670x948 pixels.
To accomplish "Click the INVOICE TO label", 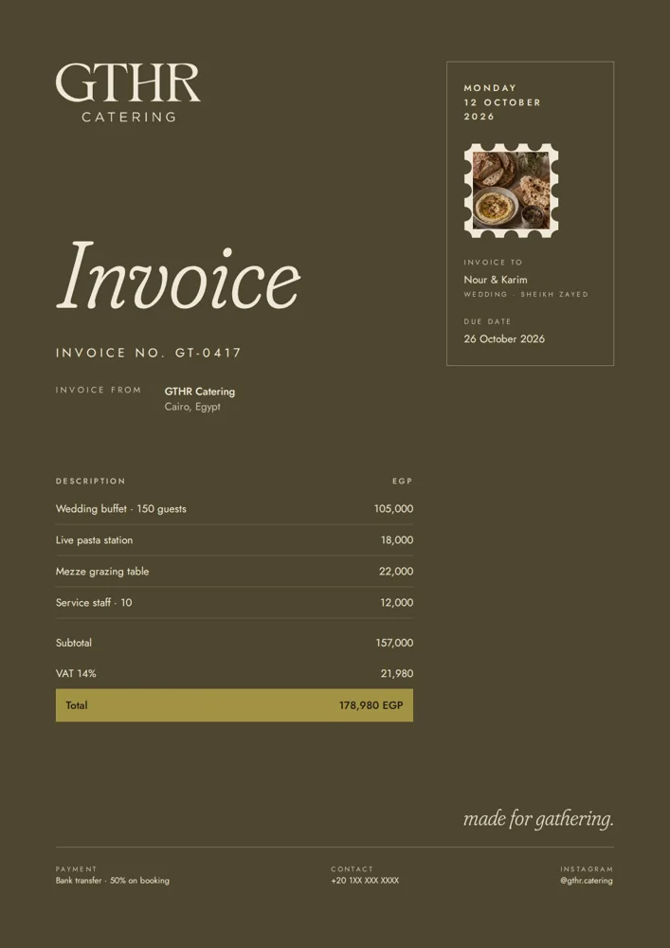I will pyautogui.click(x=493, y=263).
